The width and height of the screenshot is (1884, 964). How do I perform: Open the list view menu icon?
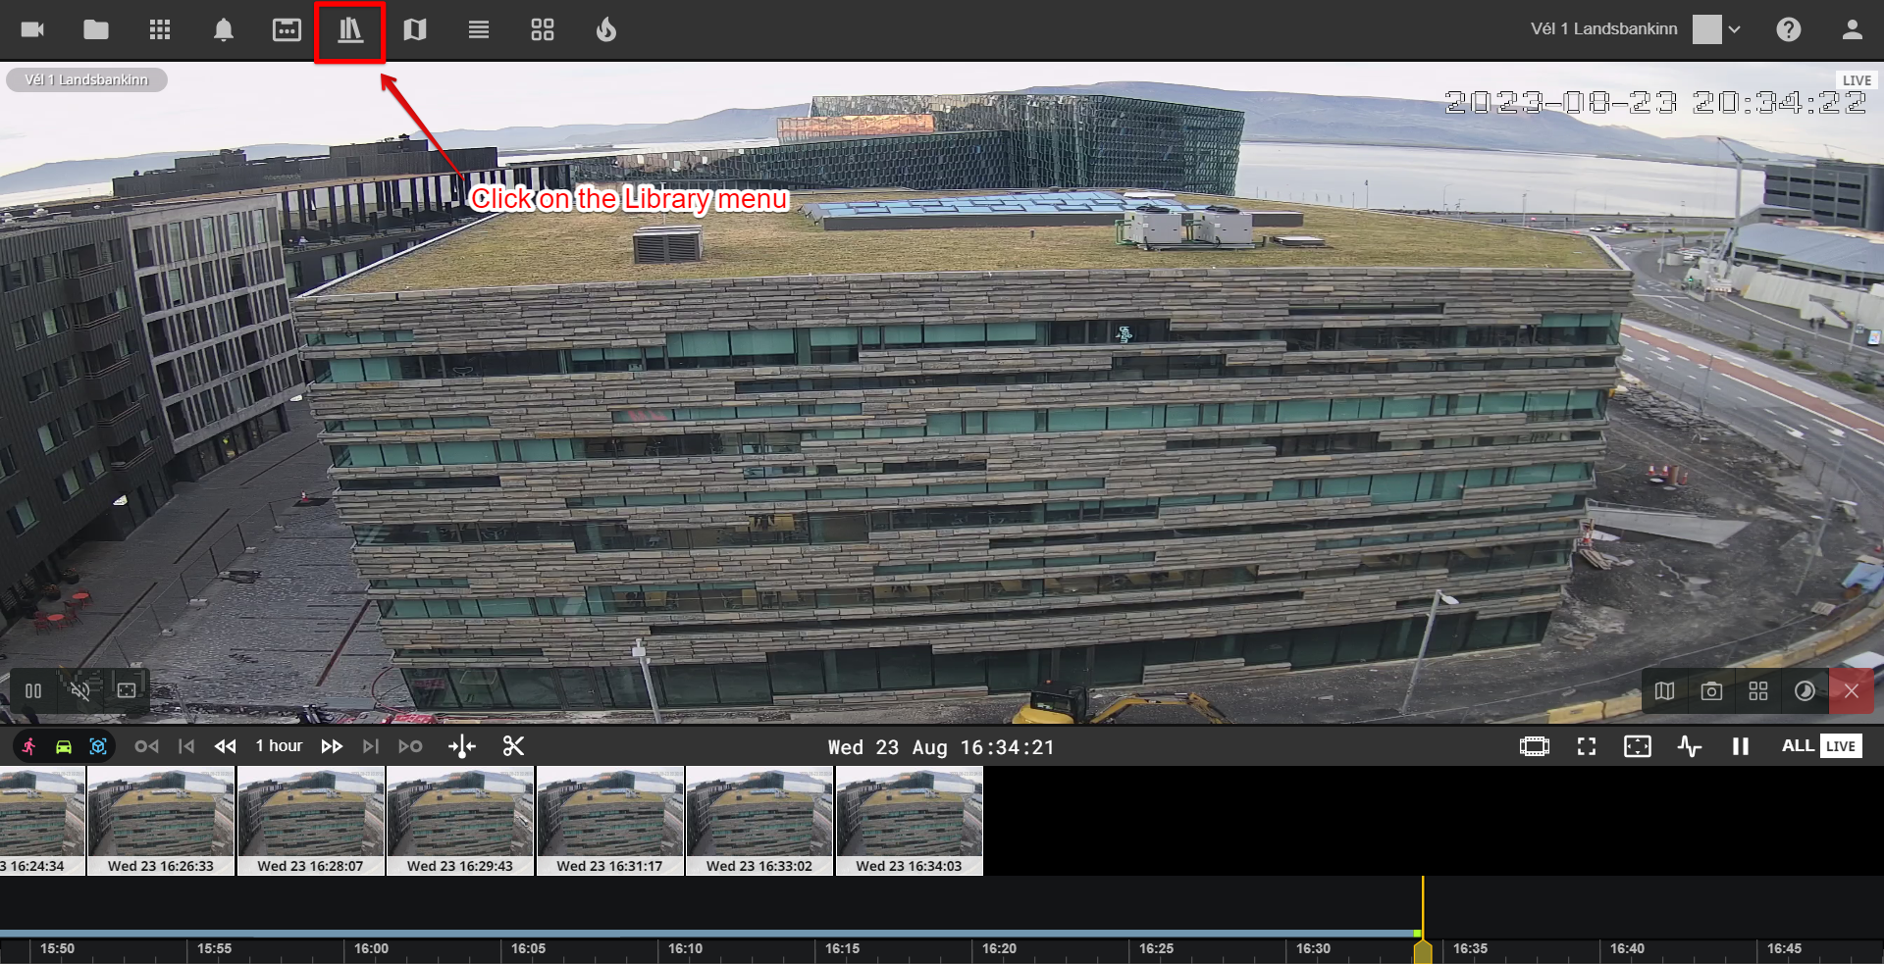pyautogui.click(x=479, y=30)
